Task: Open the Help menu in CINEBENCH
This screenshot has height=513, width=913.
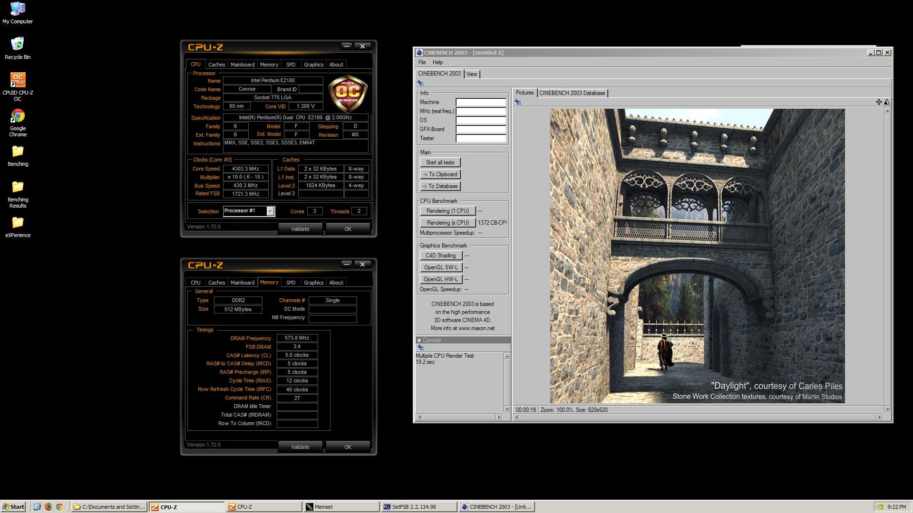Action: tap(437, 62)
